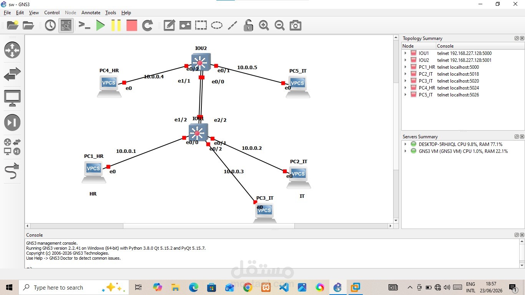Expand PC3_IT row in Topology Summary
This screenshot has width=525, height=295.
point(405,81)
